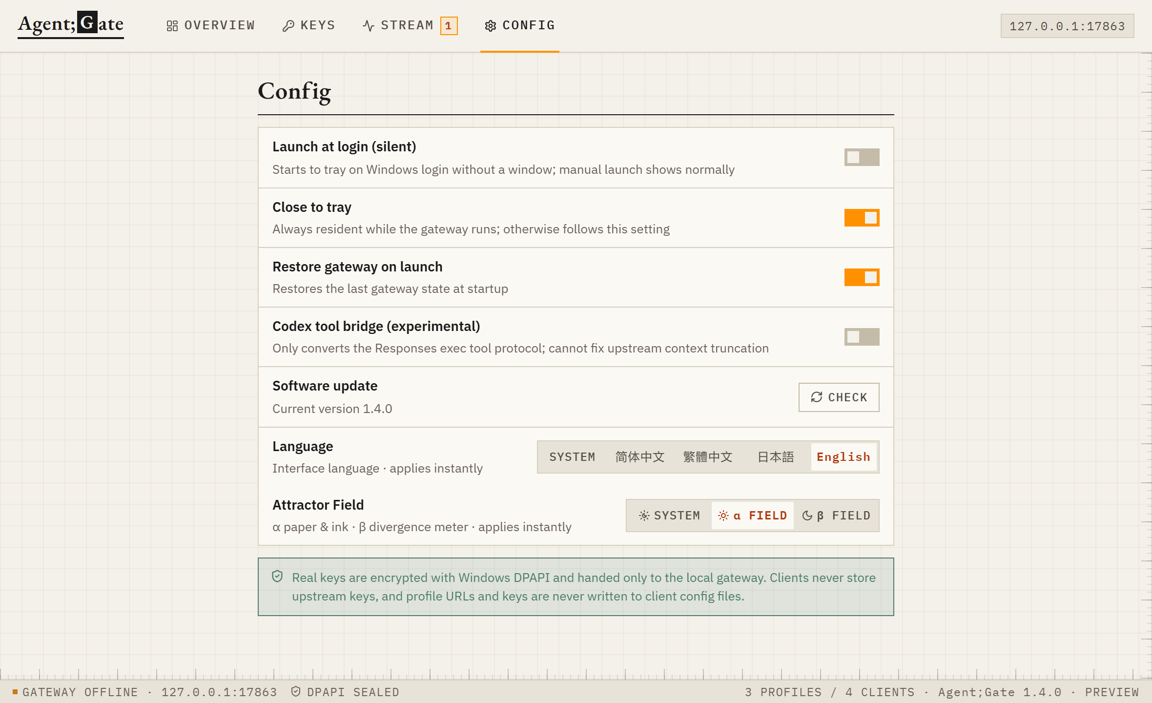Click the refresh icon on the Check button
Viewport: 1152px width, 703px height.
click(817, 397)
